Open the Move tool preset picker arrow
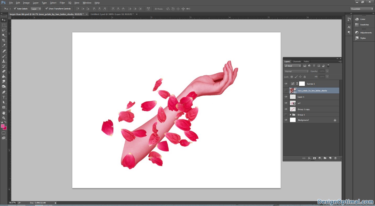The height and width of the screenshot is (206, 375). (x=10, y=9)
